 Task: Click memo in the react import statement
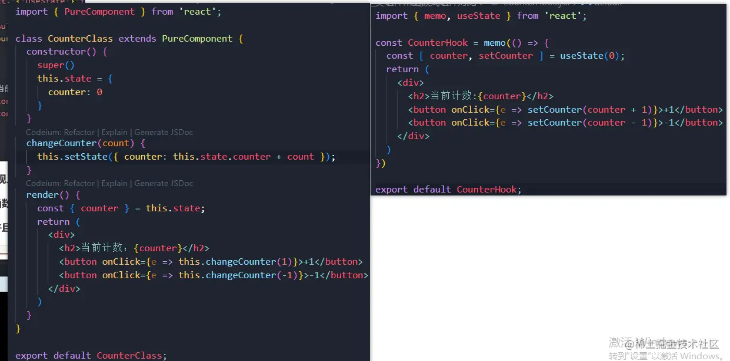(x=435, y=15)
